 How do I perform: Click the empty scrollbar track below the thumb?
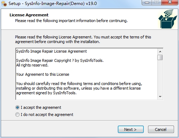click(160, 77)
